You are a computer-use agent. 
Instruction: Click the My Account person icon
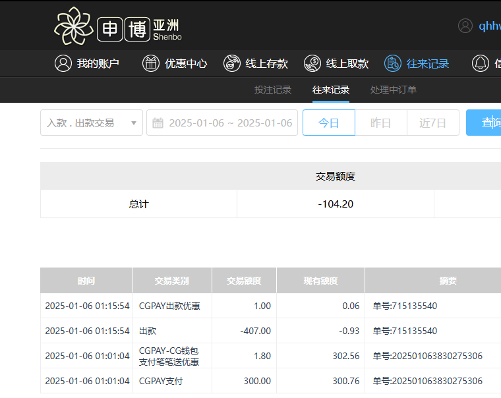63,63
